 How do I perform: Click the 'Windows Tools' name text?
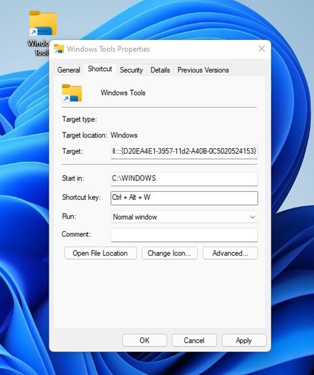coord(123,92)
